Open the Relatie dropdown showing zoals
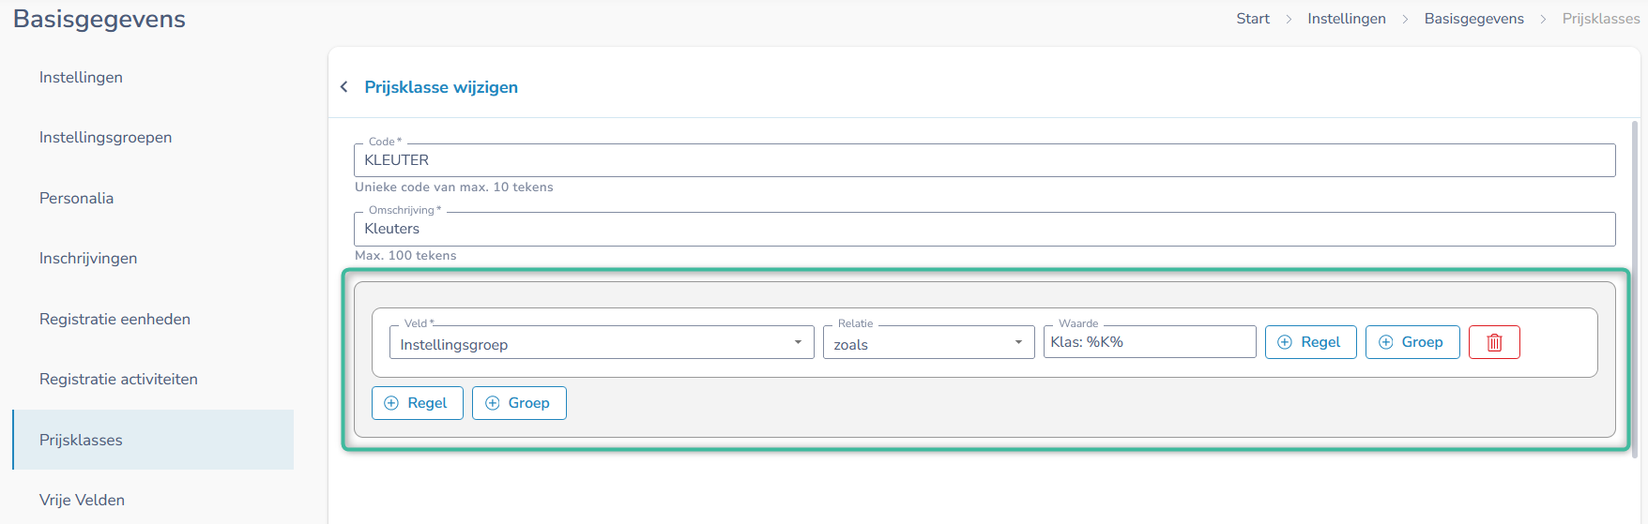 click(x=928, y=343)
